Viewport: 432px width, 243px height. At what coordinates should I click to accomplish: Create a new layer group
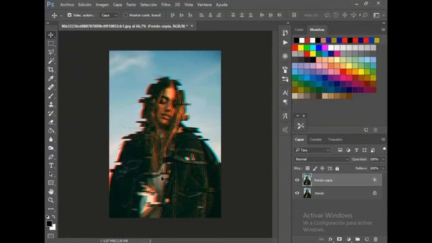[358, 239]
